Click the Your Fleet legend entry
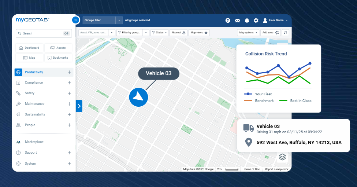 point(258,94)
